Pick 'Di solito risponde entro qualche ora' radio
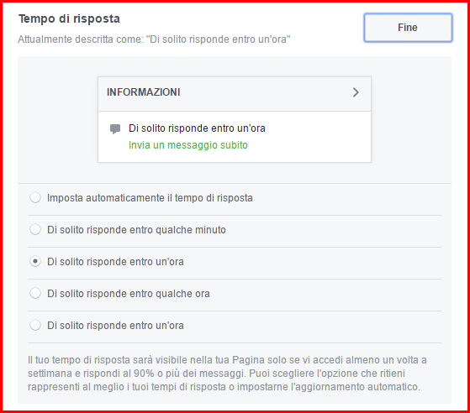The image size is (470, 413). click(x=35, y=293)
